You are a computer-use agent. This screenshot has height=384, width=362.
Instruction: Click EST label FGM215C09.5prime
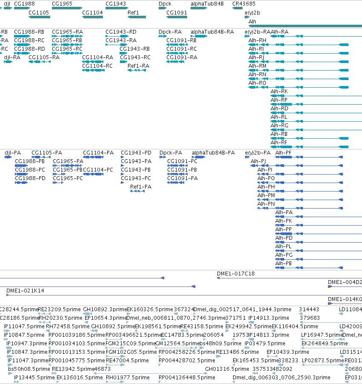point(131,344)
